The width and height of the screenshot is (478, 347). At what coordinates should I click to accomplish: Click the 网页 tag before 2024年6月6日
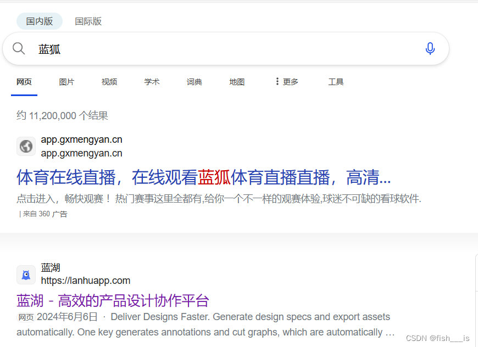point(26,317)
